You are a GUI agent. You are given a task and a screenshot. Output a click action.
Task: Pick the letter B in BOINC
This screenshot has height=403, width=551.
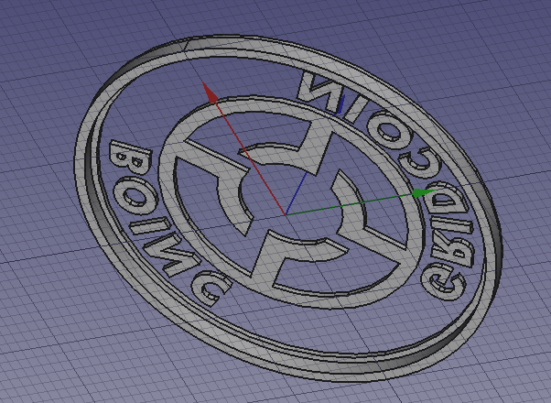(x=131, y=158)
